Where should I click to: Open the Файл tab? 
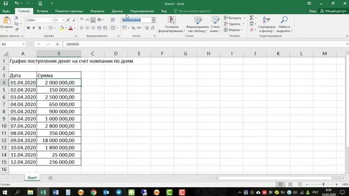click(7, 11)
